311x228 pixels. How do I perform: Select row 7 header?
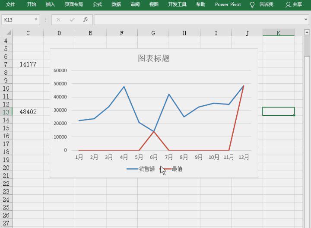pyautogui.click(x=6, y=64)
